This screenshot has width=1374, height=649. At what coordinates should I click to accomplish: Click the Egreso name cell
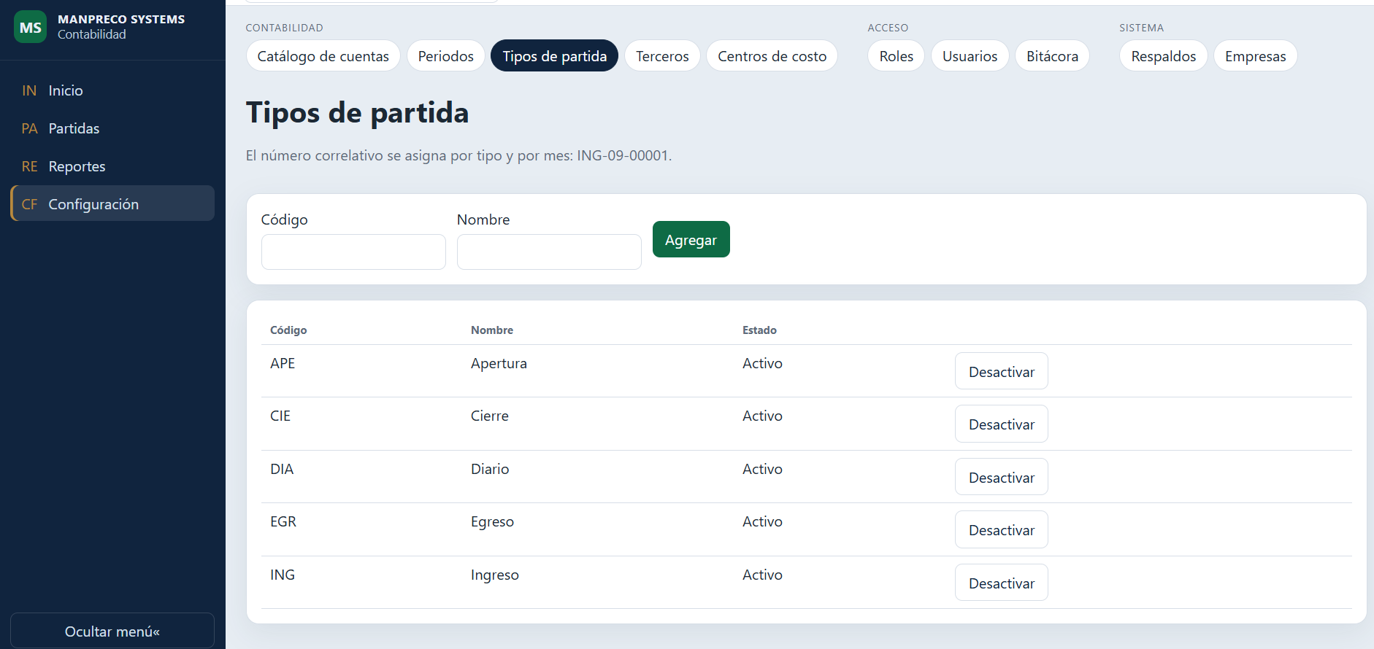492,521
